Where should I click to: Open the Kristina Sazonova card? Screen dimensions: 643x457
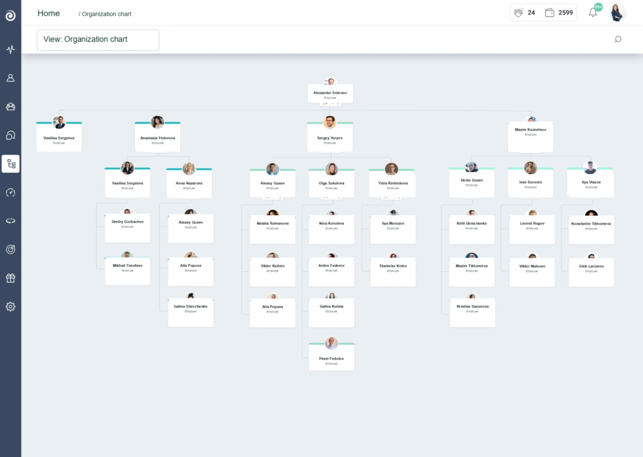tap(472, 313)
